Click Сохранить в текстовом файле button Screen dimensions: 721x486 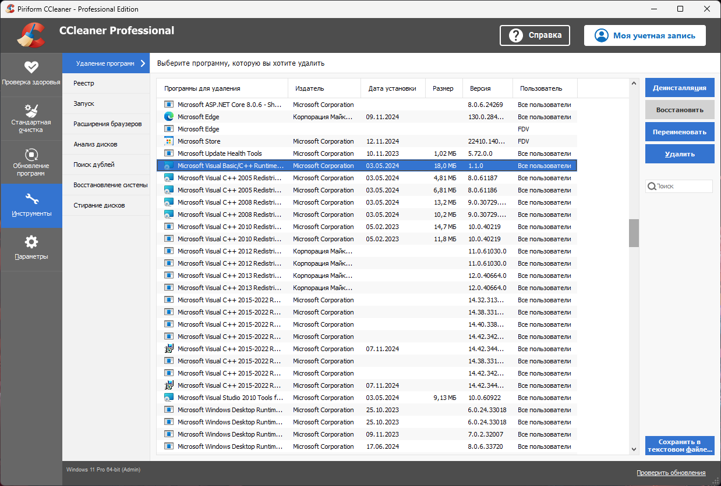tap(680, 445)
